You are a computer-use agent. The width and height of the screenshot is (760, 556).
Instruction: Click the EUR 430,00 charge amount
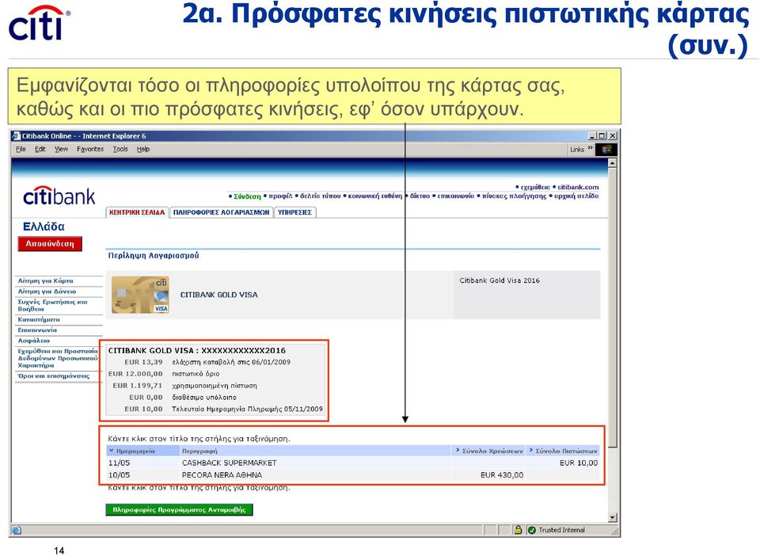(502, 475)
